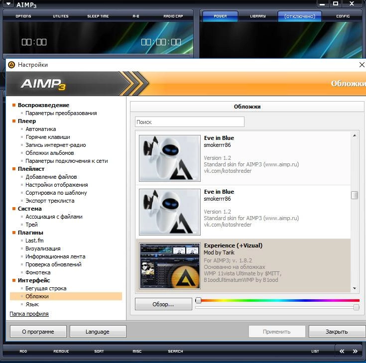Open Фонотека settings page

pos(38,272)
